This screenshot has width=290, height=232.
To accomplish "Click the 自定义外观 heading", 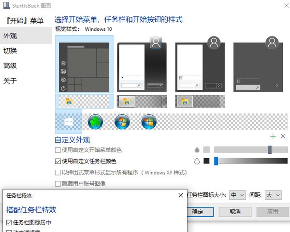I will pyautogui.click(x=72, y=140).
